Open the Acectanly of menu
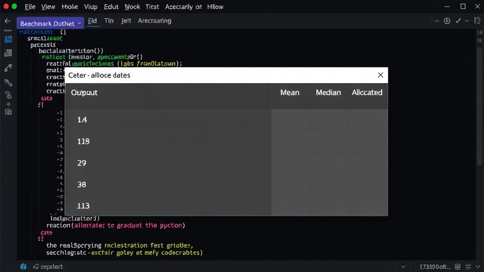Viewport: 484px width, 272px height. (183, 7)
